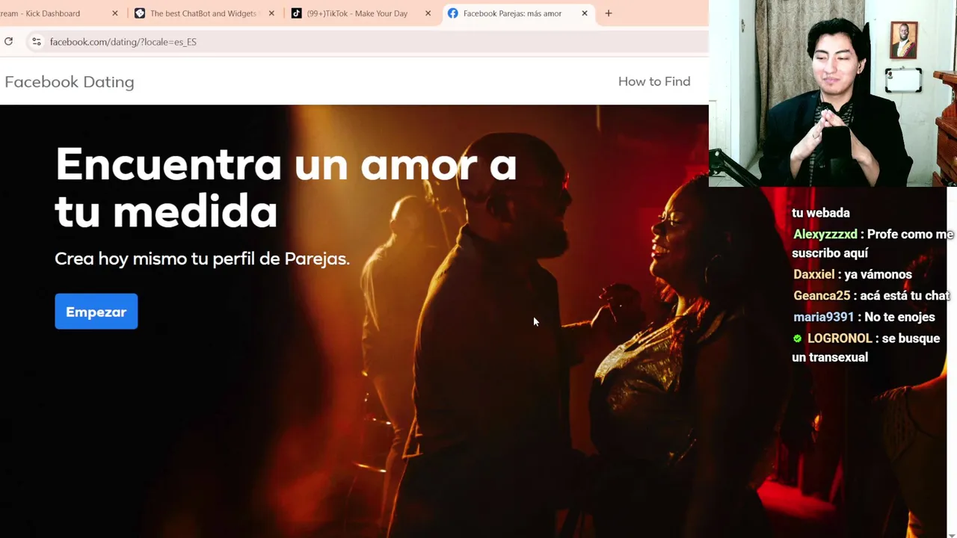This screenshot has height=538, width=957.
Task: Switch to The best ChatBot and Widgets tab
Action: pos(203,13)
